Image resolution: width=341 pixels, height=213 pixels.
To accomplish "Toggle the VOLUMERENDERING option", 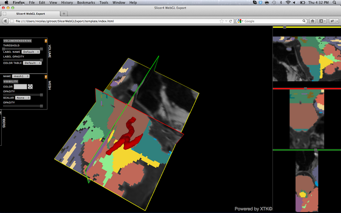I will point(17,40).
